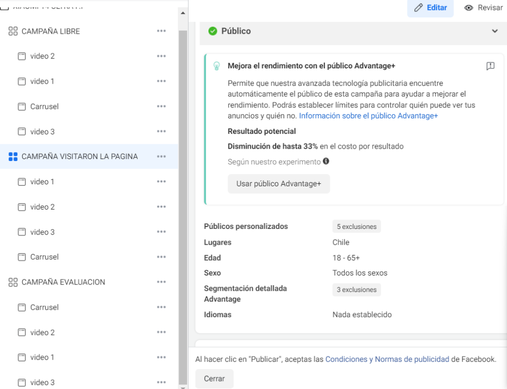Click the lightbulb icon in the Advantage+ tip
This screenshot has height=389, width=507.
click(x=216, y=65)
